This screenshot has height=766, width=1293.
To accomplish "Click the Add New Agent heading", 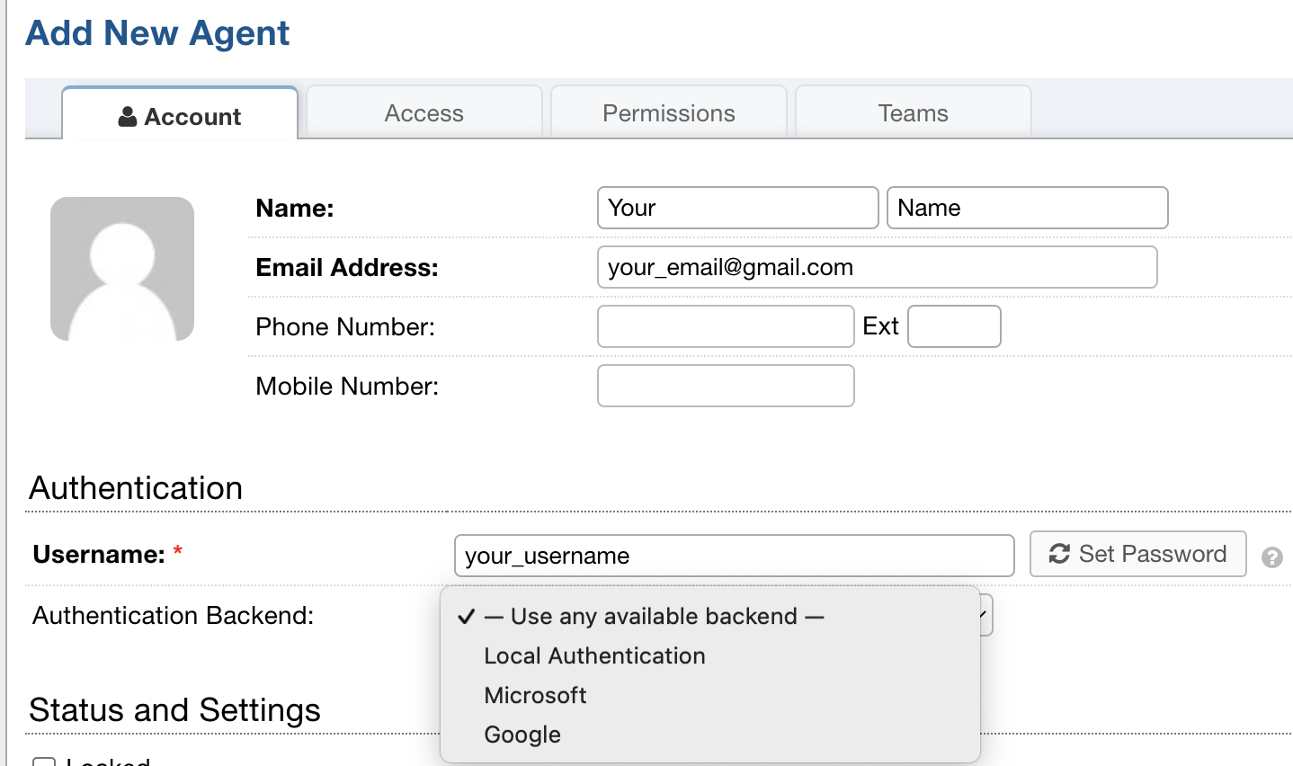I will 156,32.
